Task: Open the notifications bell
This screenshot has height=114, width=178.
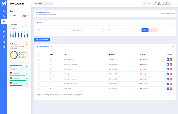Action: [154, 4]
